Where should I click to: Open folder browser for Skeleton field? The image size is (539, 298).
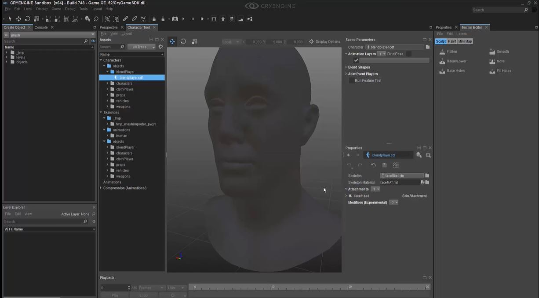(427, 176)
